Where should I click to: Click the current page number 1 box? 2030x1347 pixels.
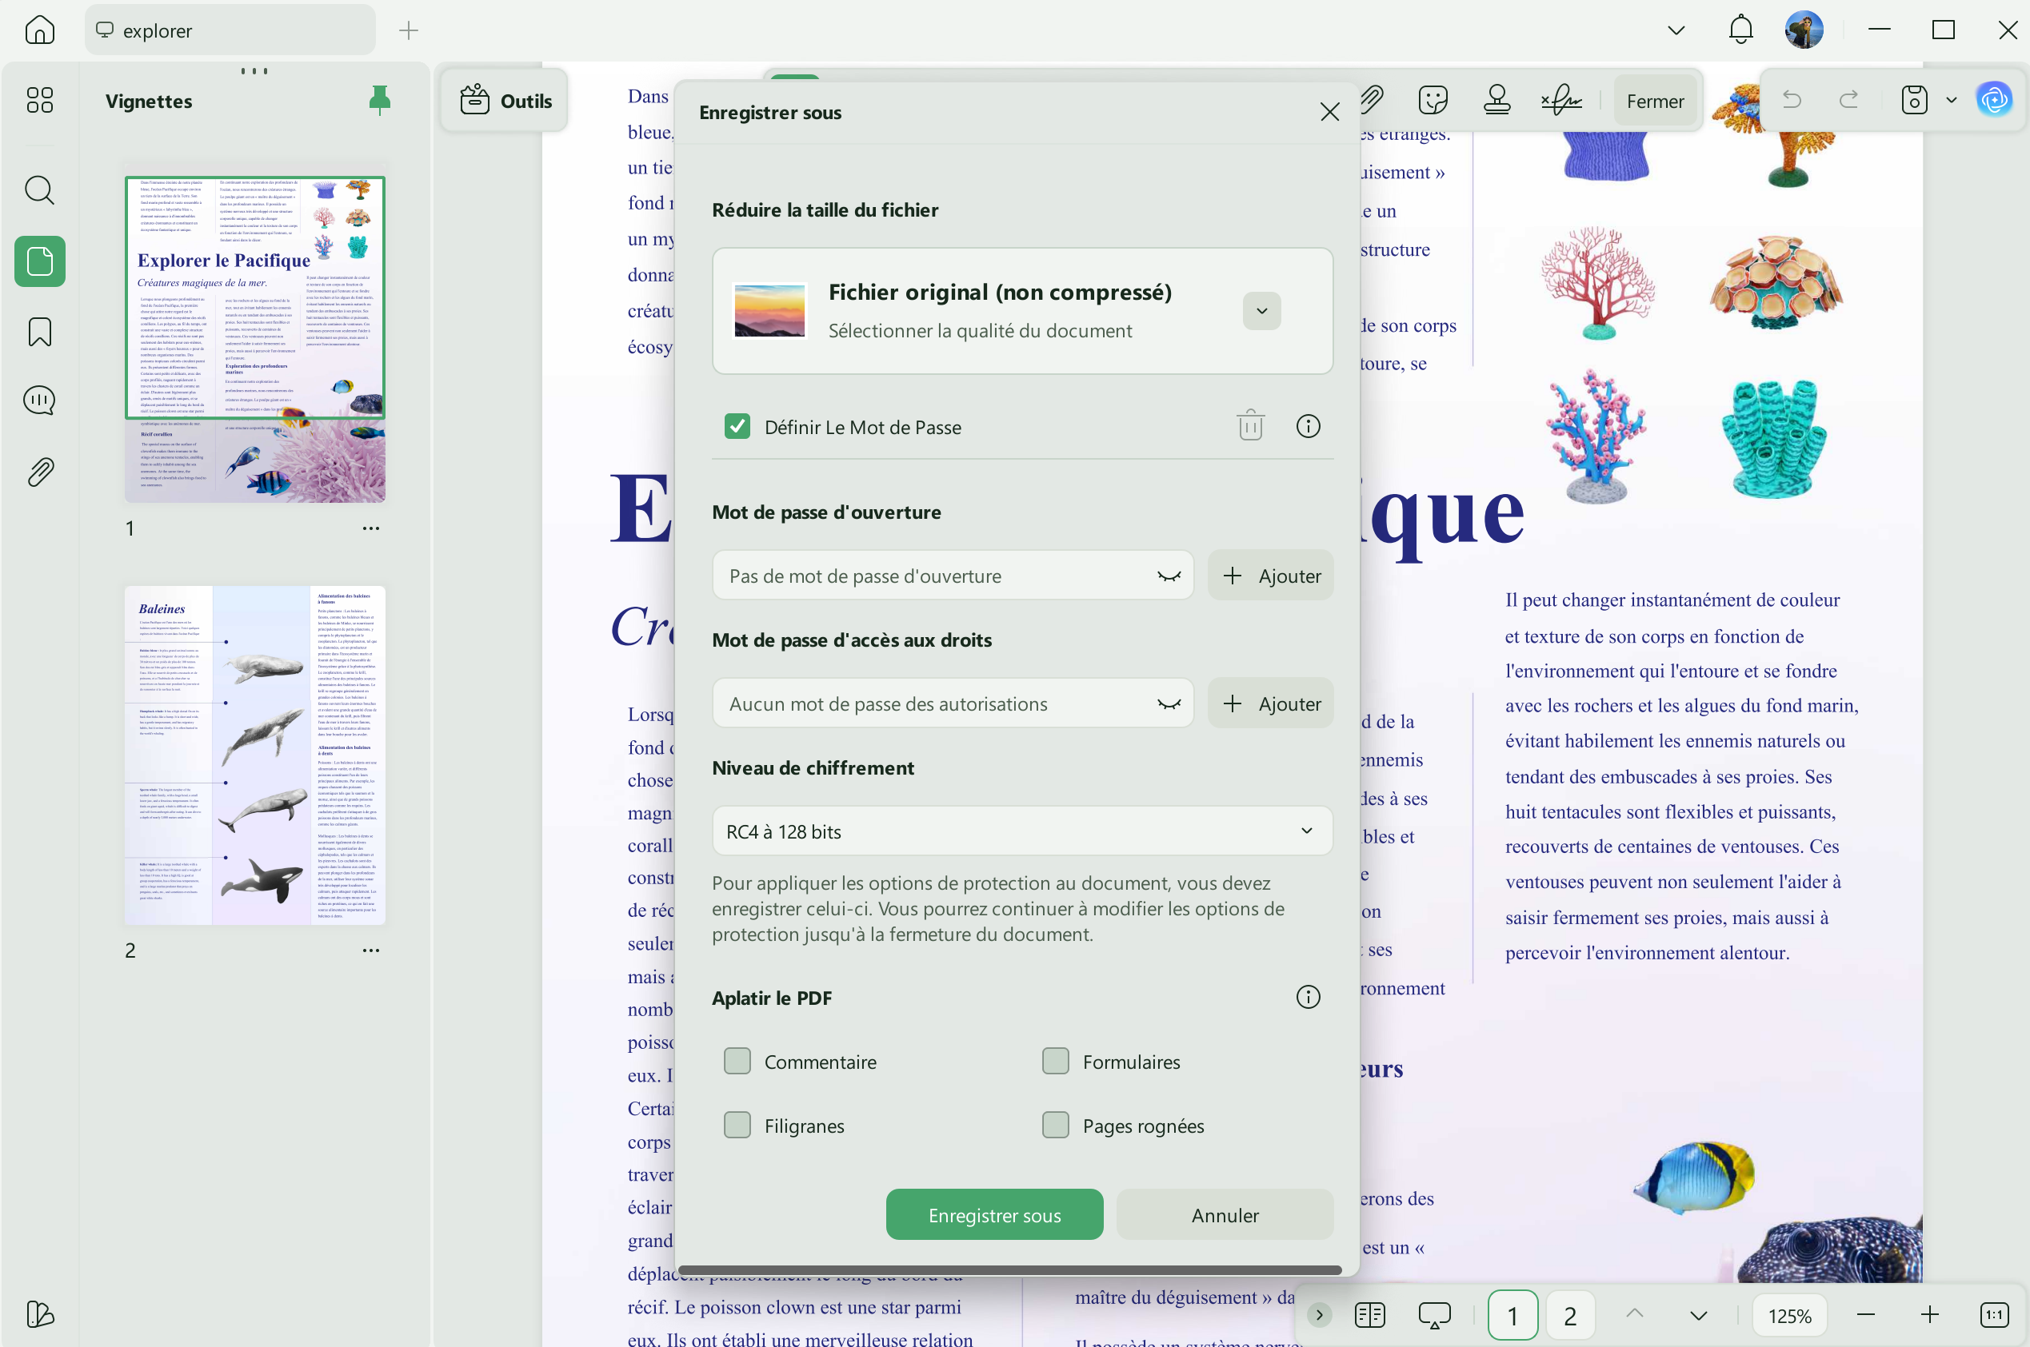tap(1513, 1314)
